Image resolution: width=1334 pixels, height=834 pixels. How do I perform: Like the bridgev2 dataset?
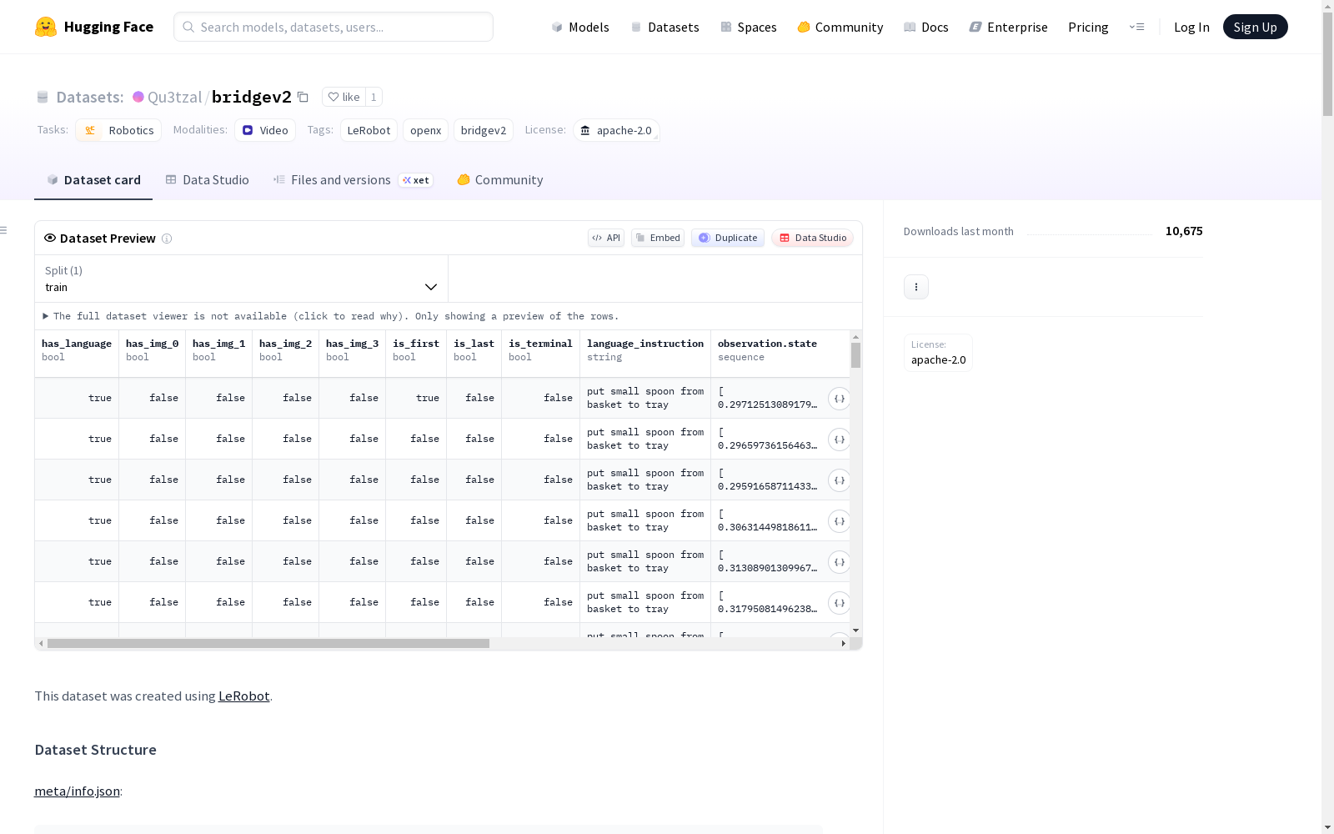(344, 97)
